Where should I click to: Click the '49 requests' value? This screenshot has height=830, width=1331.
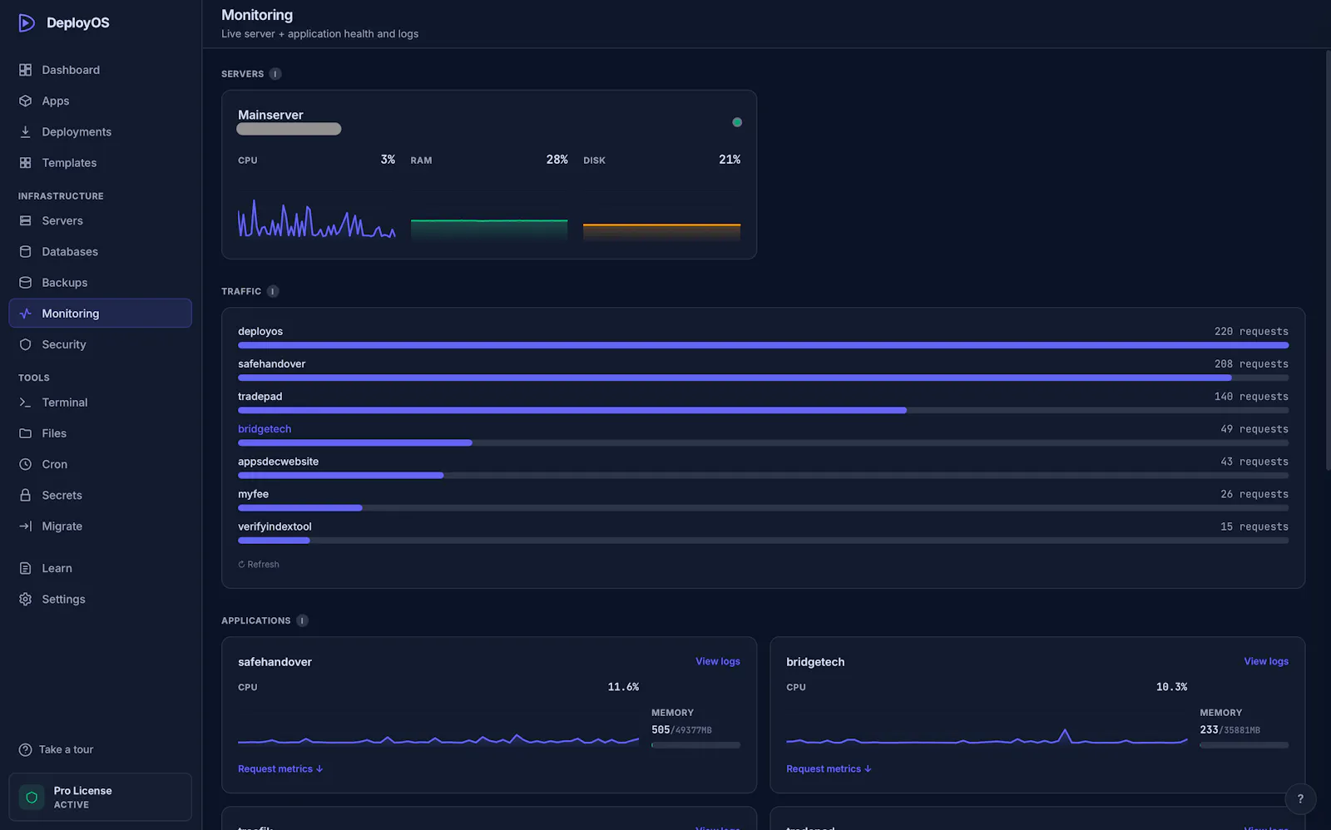tap(1254, 429)
